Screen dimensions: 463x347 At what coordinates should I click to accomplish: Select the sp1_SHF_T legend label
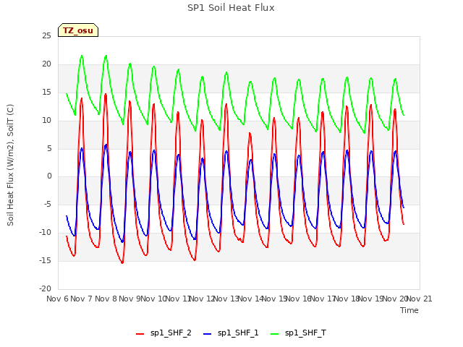tap(305, 333)
